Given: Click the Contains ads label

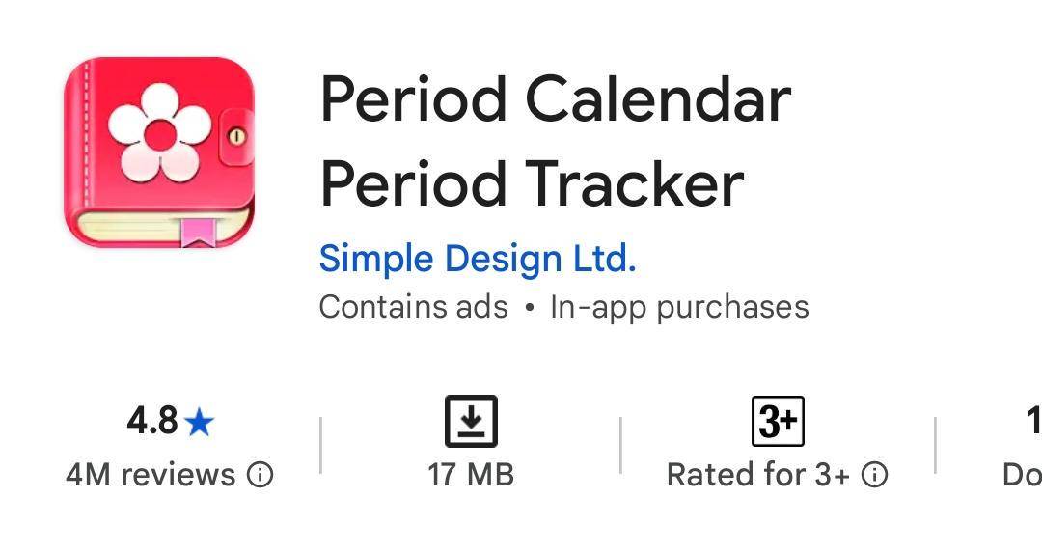Looking at the screenshot, I should 413,307.
